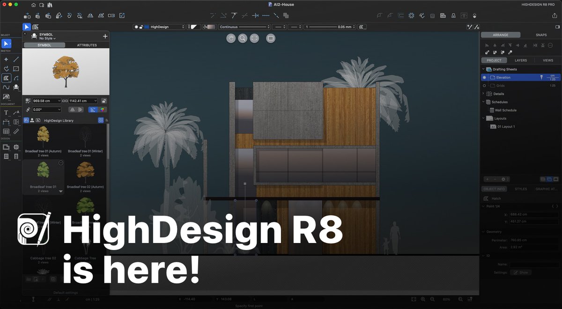Switch to the LAYERS tab
The height and width of the screenshot is (309, 562).
coord(521,60)
